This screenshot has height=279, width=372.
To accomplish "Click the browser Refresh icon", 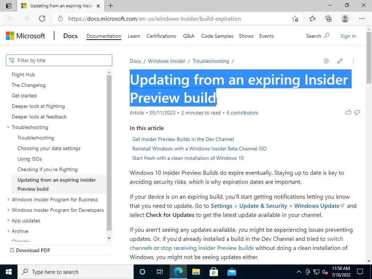I will [42, 19].
